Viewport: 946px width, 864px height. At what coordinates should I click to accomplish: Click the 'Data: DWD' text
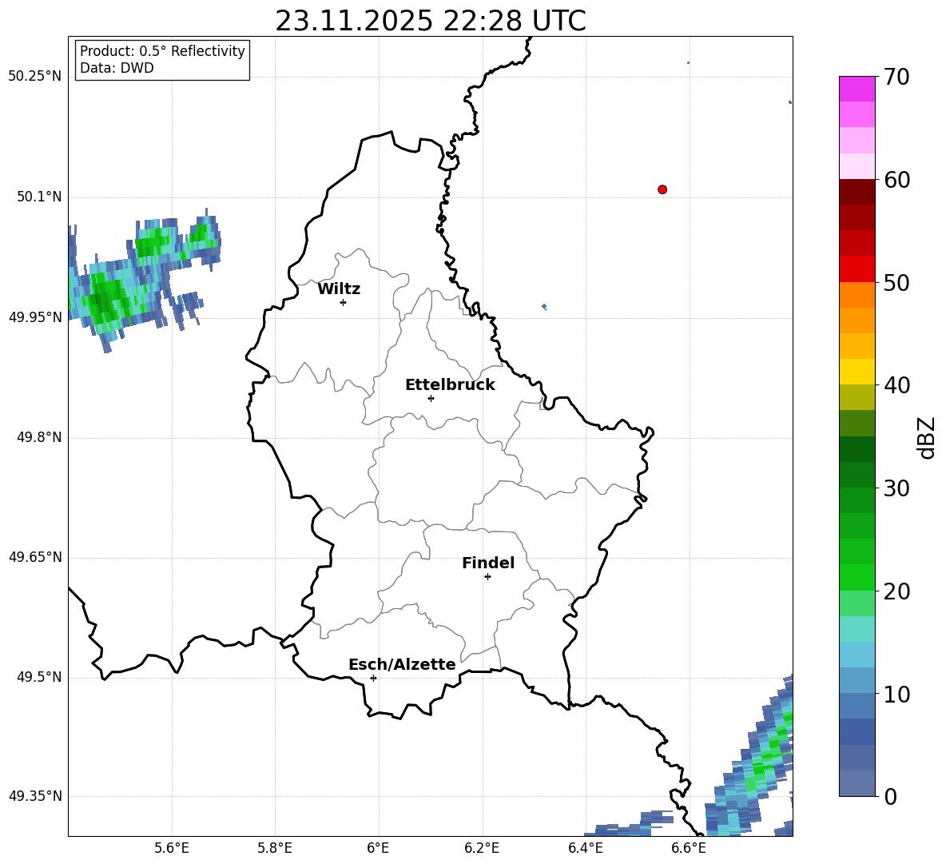coord(117,68)
